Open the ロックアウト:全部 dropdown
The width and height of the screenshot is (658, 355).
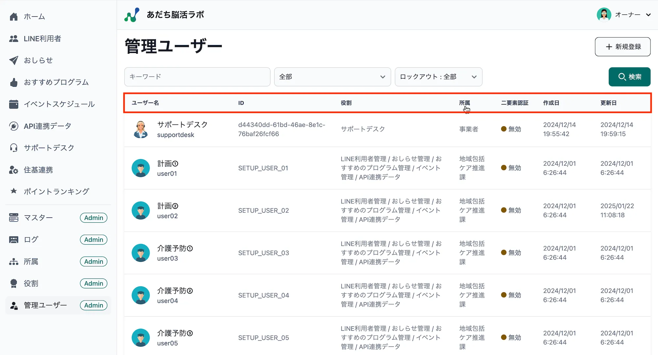pos(438,77)
